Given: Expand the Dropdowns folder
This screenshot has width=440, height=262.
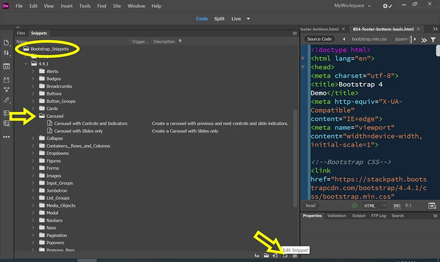Looking at the screenshot, I should (x=33, y=153).
